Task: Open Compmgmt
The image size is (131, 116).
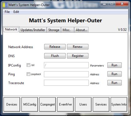Action: click(47, 105)
